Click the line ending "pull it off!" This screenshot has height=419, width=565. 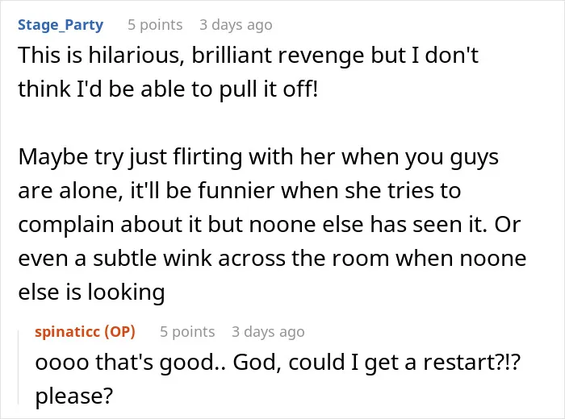pyautogui.click(x=168, y=89)
